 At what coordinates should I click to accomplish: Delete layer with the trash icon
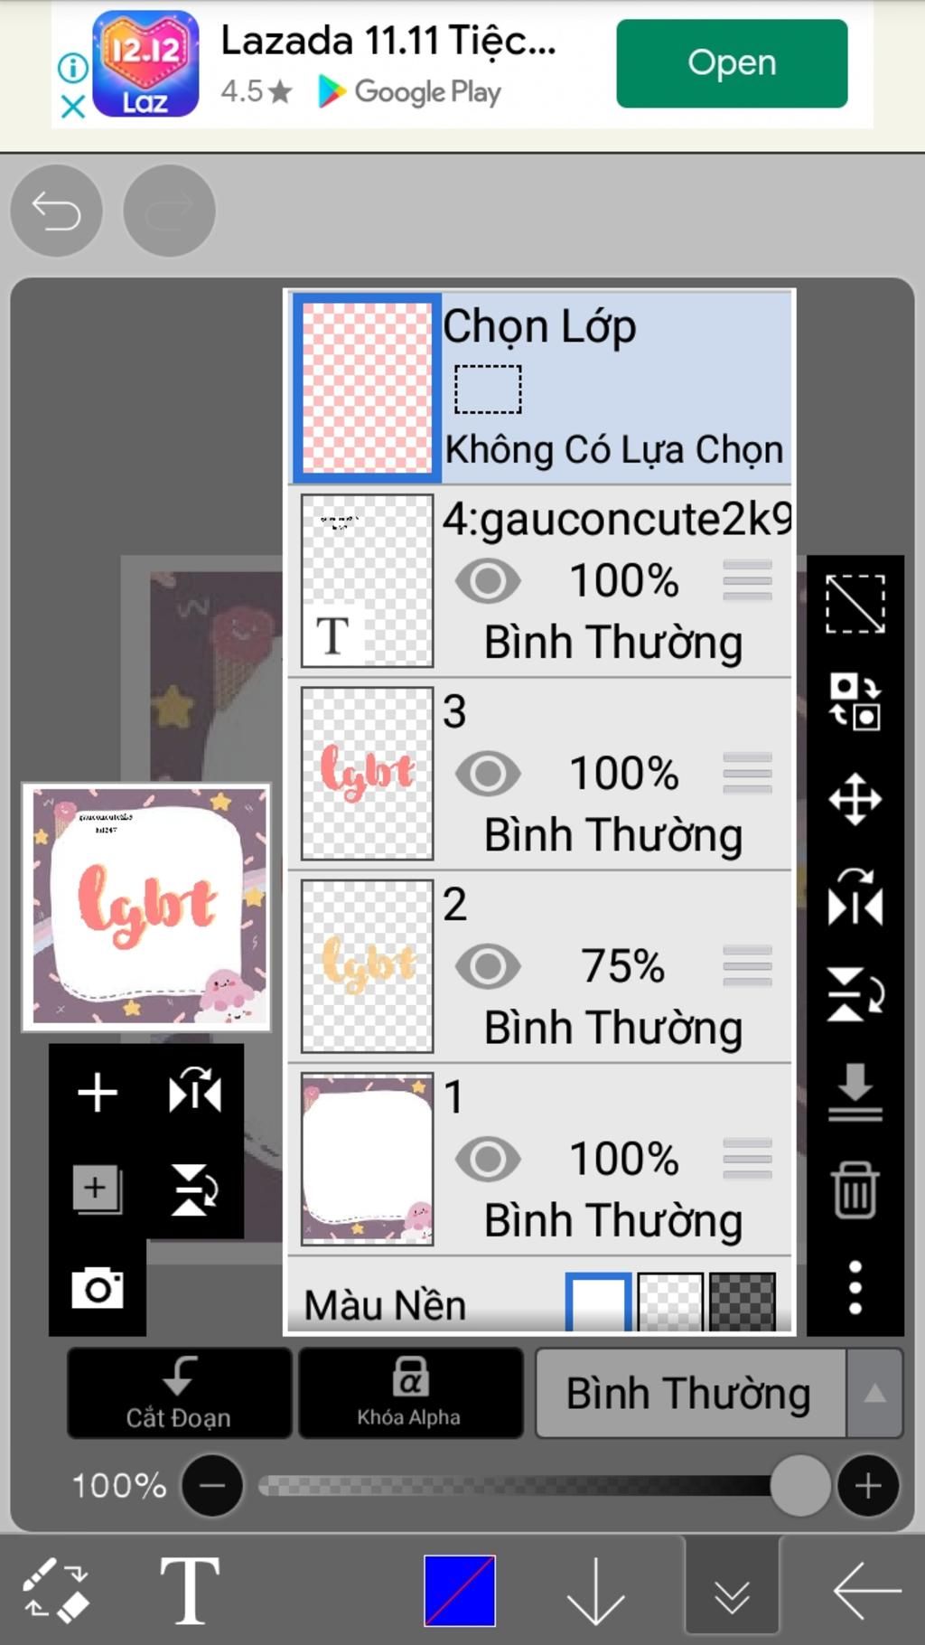point(855,1189)
